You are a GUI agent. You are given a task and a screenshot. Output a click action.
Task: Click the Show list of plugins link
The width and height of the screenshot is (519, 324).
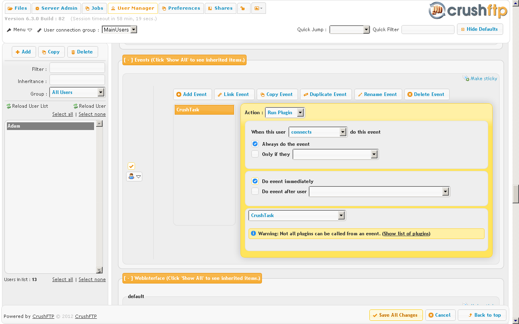pos(406,234)
